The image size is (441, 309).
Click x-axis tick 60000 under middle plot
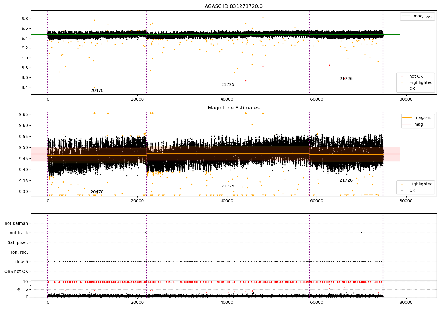tap(316, 201)
